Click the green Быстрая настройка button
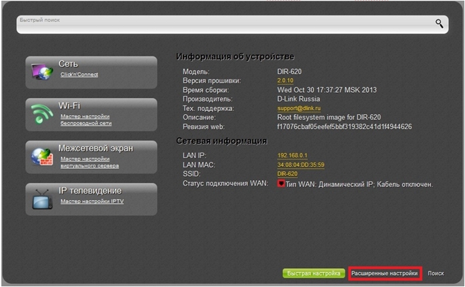The width and height of the screenshot is (465, 287). tap(314, 274)
